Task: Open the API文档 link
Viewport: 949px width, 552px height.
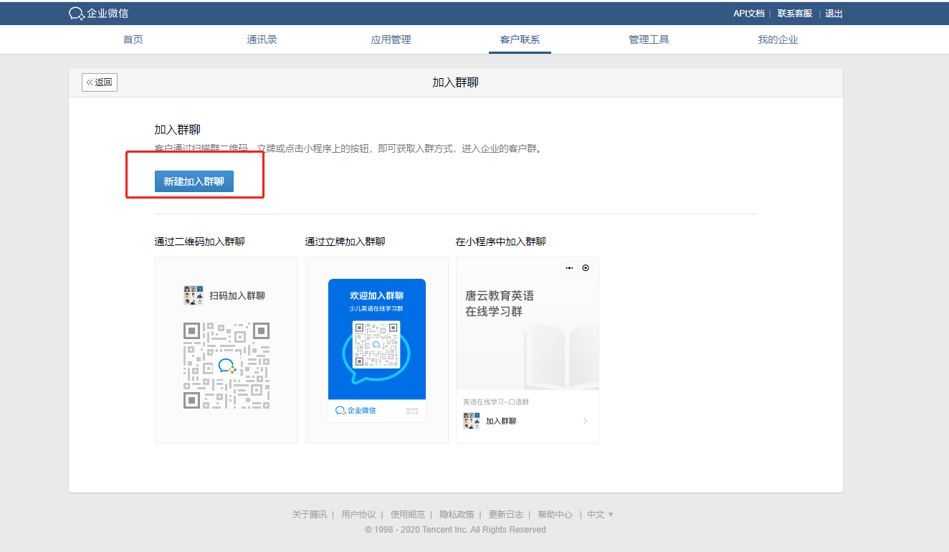Action: [748, 14]
